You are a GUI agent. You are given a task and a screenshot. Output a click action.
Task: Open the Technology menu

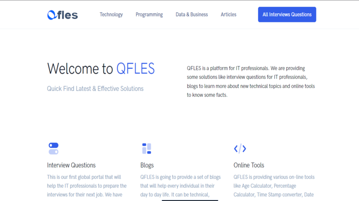click(111, 15)
